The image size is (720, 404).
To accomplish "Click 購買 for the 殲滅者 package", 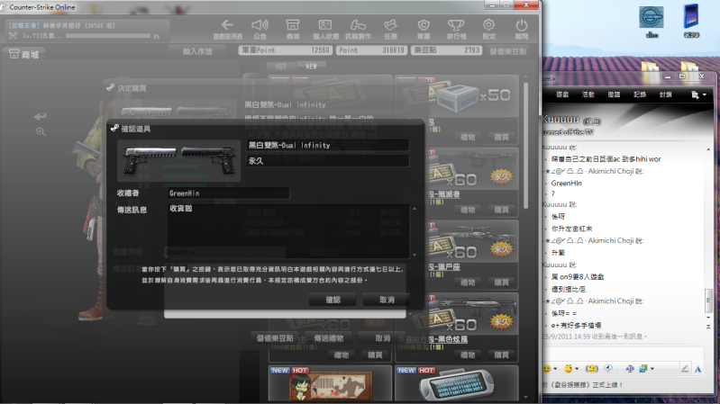I will (x=501, y=210).
